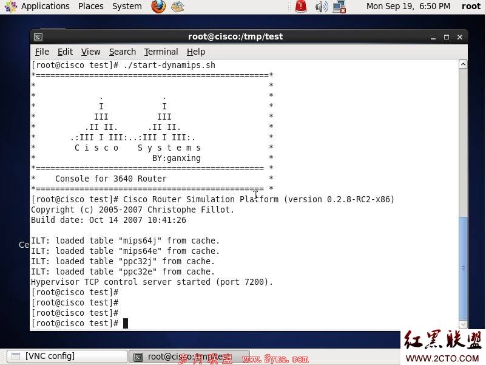486x365 pixels.
Task: Click the './start-dynamips.sh' command text
Action: [169, 65]
